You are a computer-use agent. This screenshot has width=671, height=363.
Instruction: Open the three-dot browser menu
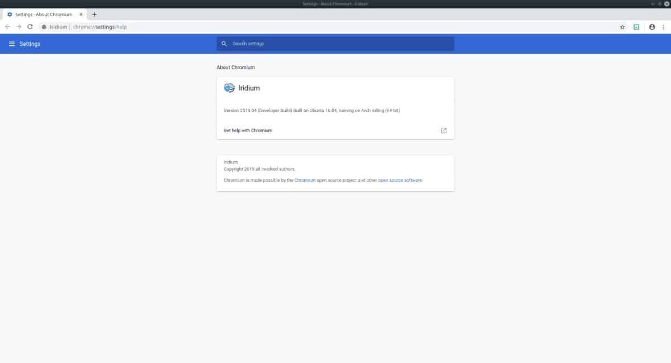(x=663, y=26)
